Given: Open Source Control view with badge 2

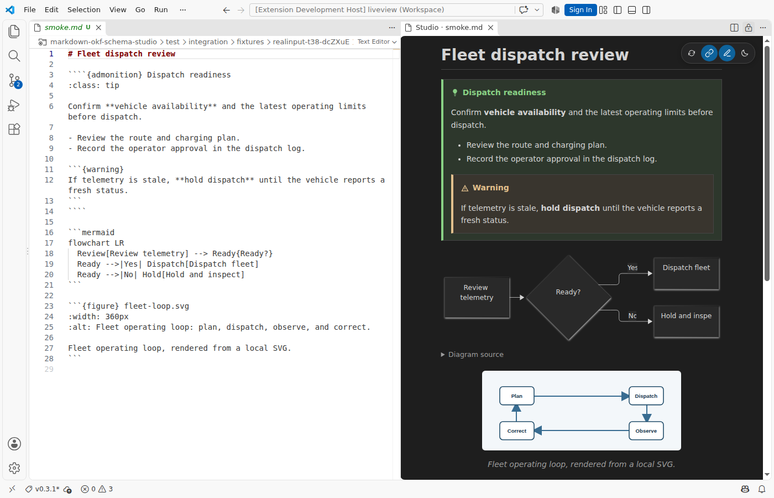Looking at the screenshot, I should point(14,81).
